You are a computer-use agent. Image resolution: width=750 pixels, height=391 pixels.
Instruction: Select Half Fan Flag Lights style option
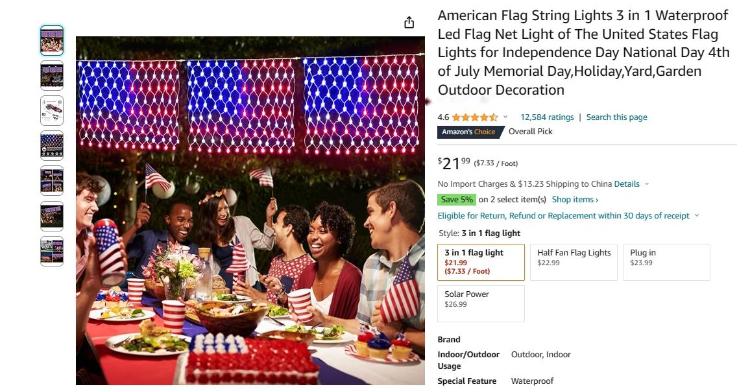click(574, 262)
